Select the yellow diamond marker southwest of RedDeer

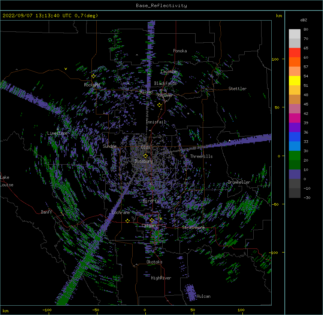(x=159, y=105)
